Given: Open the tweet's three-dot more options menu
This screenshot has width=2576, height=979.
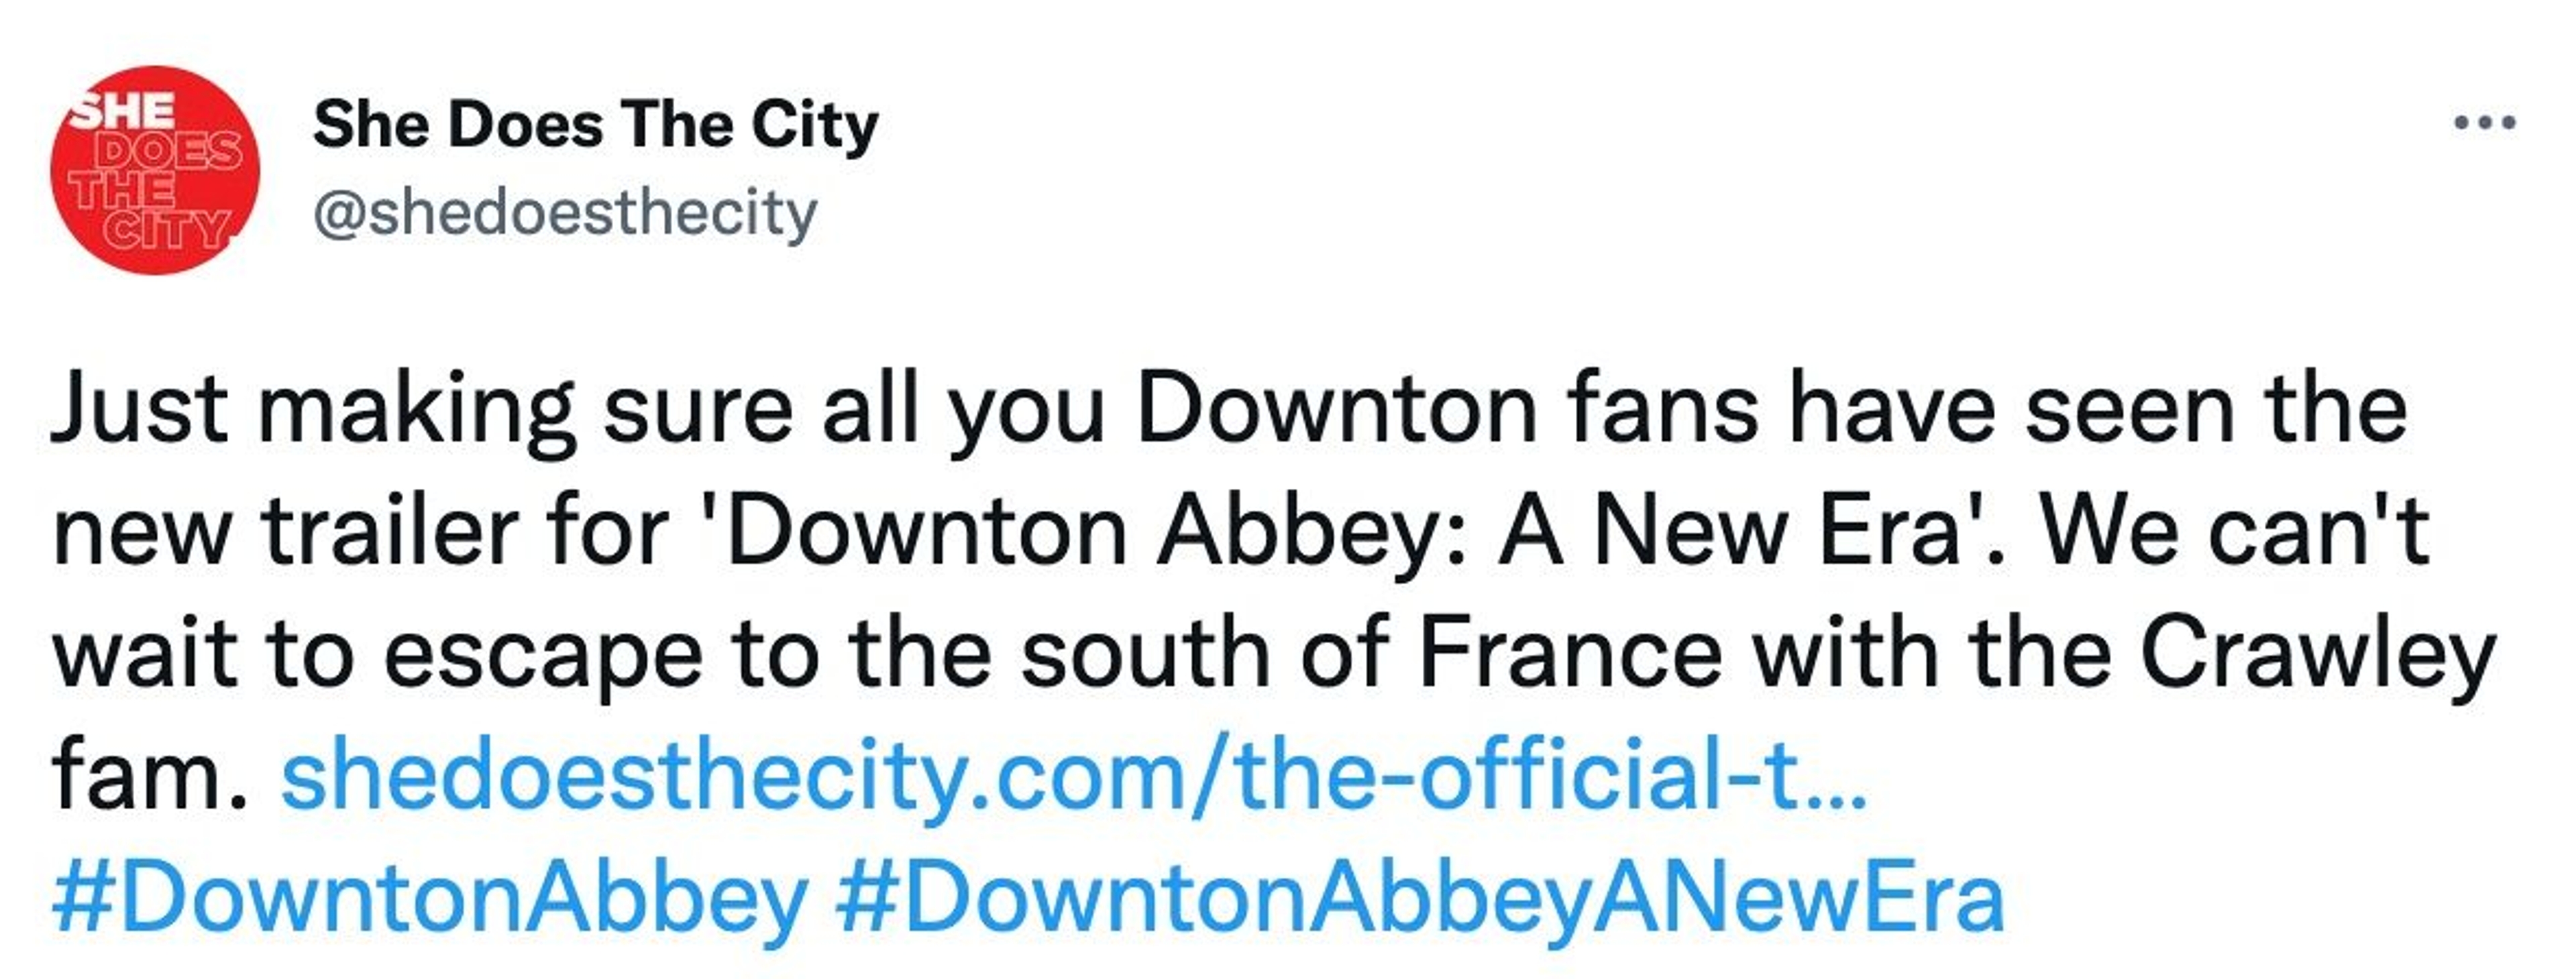Looking at the screenshot, I should coord(2484,124).
